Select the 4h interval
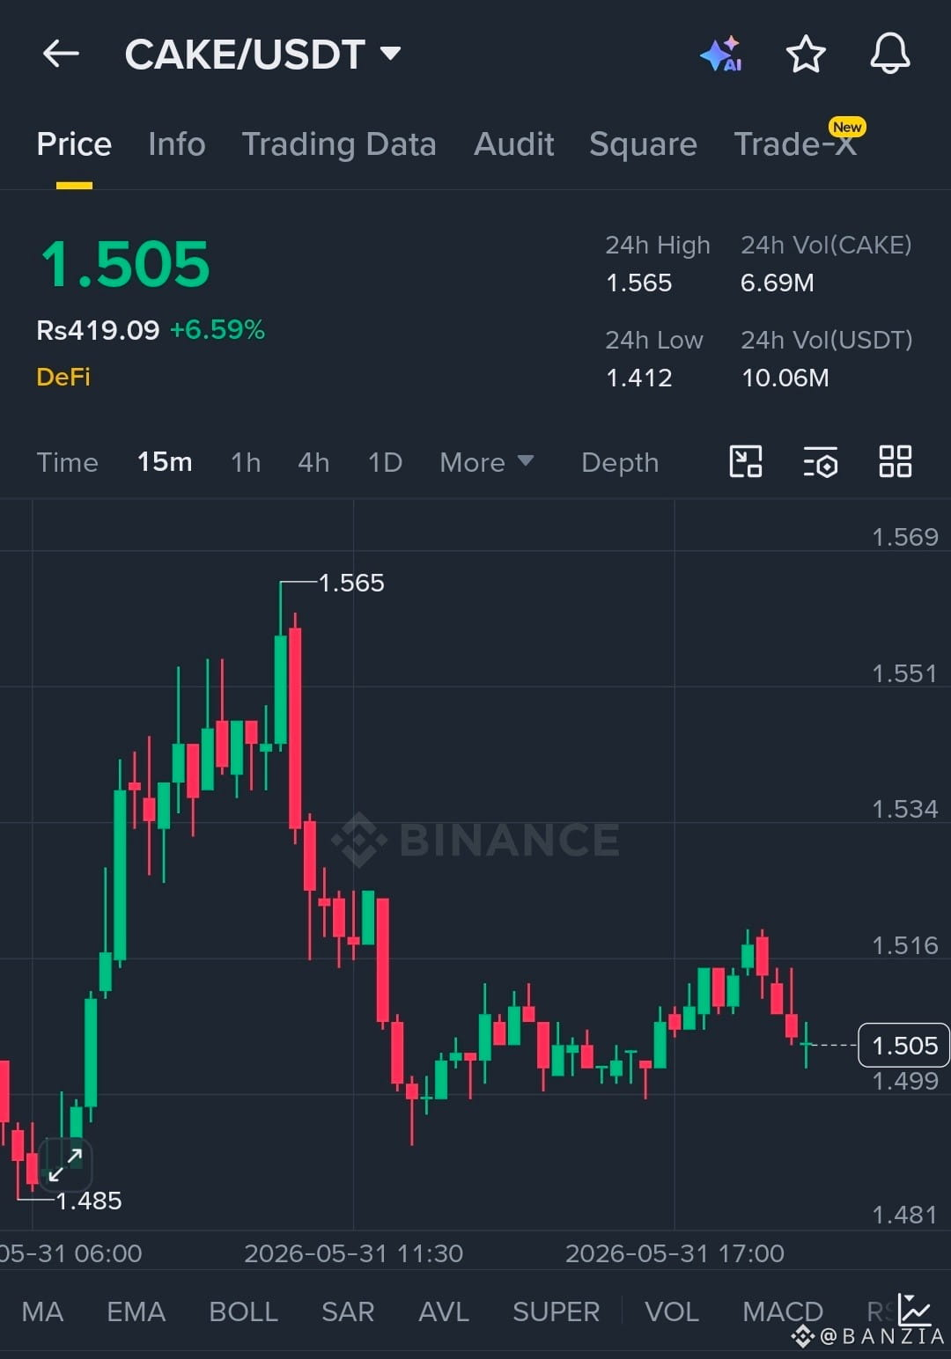The width and height of the screenshot is (951, 1359). 313,462
